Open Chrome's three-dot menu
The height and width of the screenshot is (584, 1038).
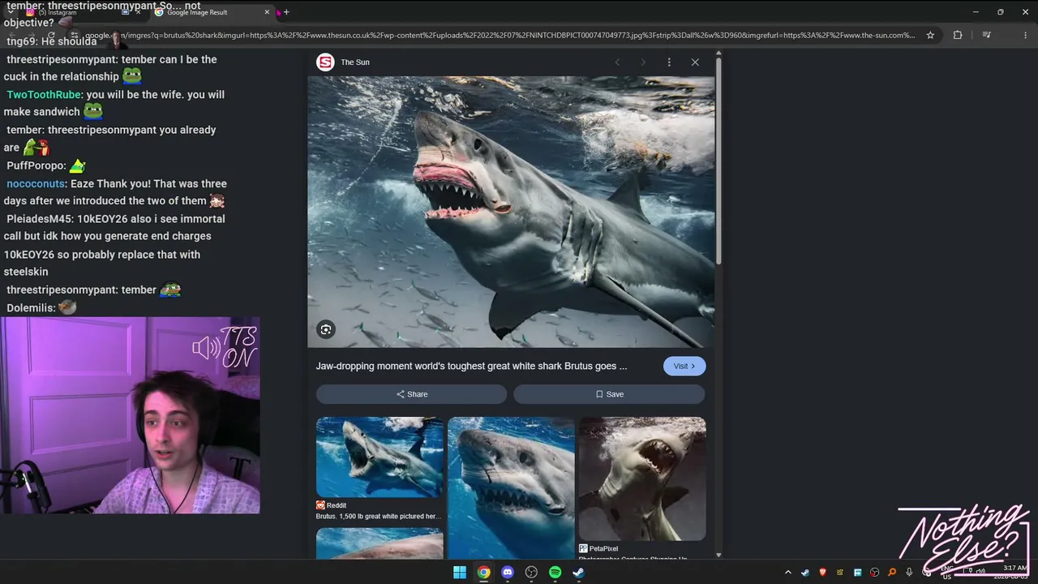click(x=1027, y=36)
